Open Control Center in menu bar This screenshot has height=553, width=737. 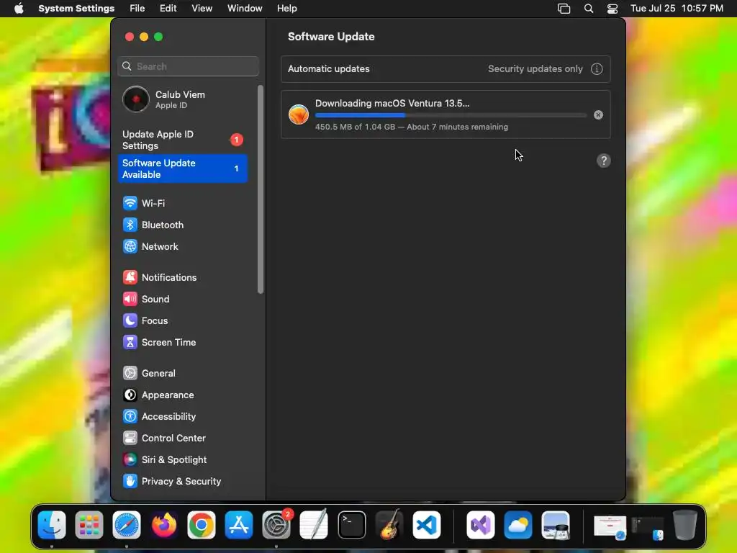612,9
